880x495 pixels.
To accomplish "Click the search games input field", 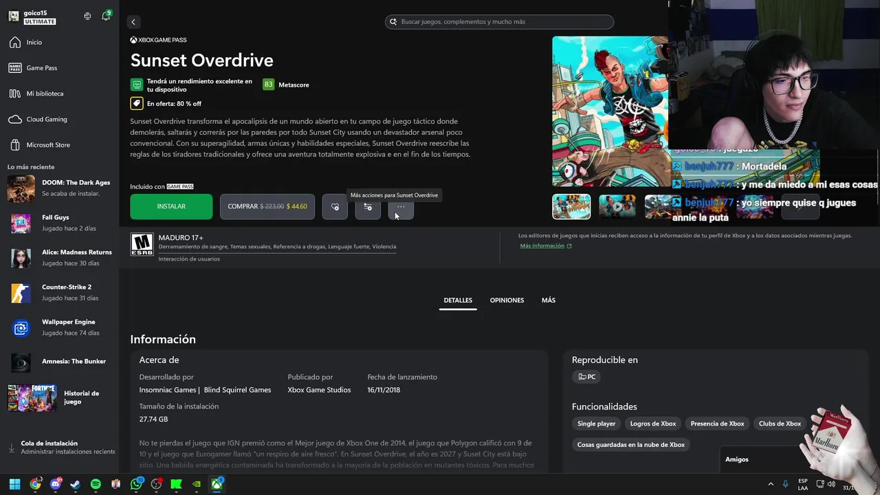I will pos(499,22).
